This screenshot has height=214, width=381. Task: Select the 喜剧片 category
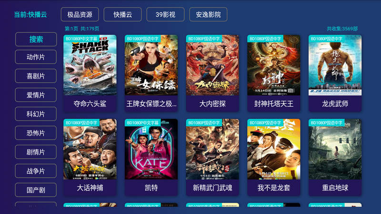36,76
